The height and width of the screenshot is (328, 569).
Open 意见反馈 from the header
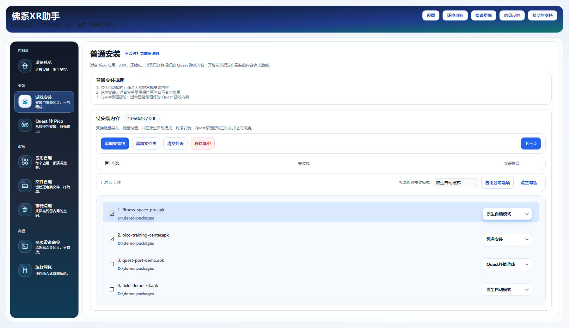(x=512, y=15)
